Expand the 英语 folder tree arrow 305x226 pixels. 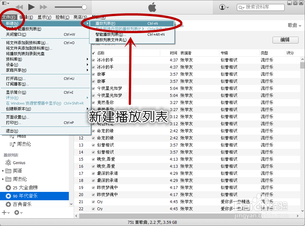3,171
